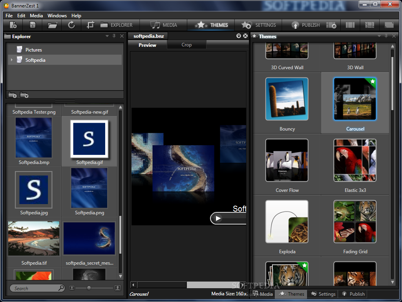Pin the Themes panel
This screenshot has height=302, width=402.
point(386,36)
